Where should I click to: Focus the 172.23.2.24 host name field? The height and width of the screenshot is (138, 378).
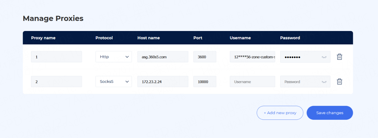tap(163, 81)
